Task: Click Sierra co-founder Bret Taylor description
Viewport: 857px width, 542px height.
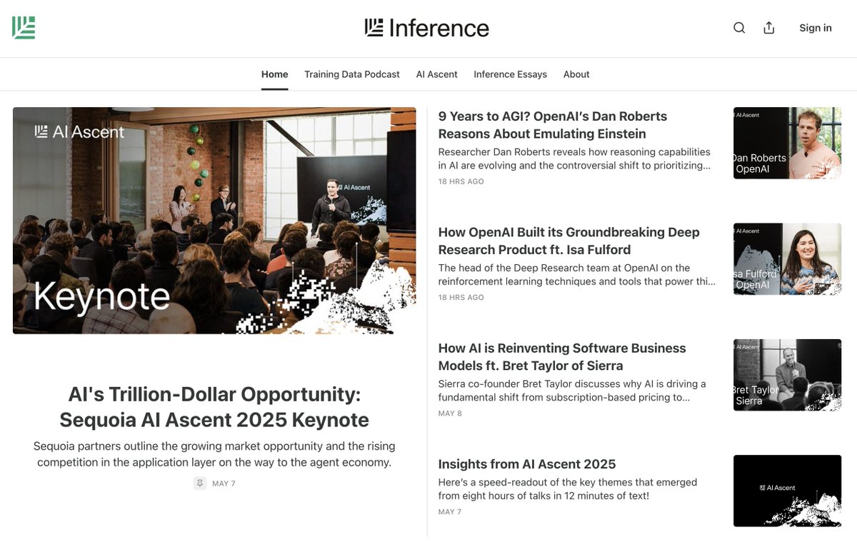Action: (572, 391)
